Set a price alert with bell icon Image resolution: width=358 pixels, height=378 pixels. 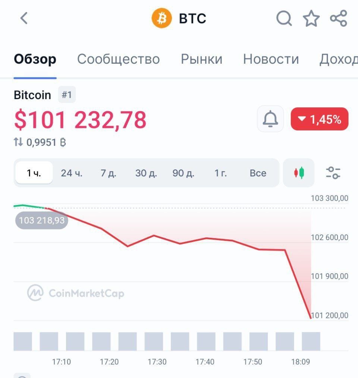[x=270, y=119]
